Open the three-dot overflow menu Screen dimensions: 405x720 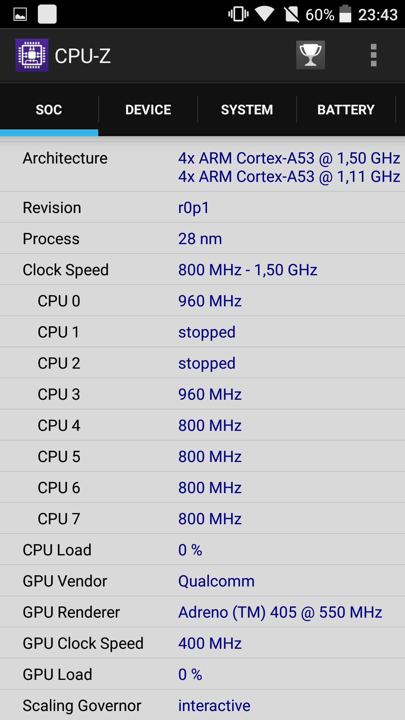coord(373,55)
